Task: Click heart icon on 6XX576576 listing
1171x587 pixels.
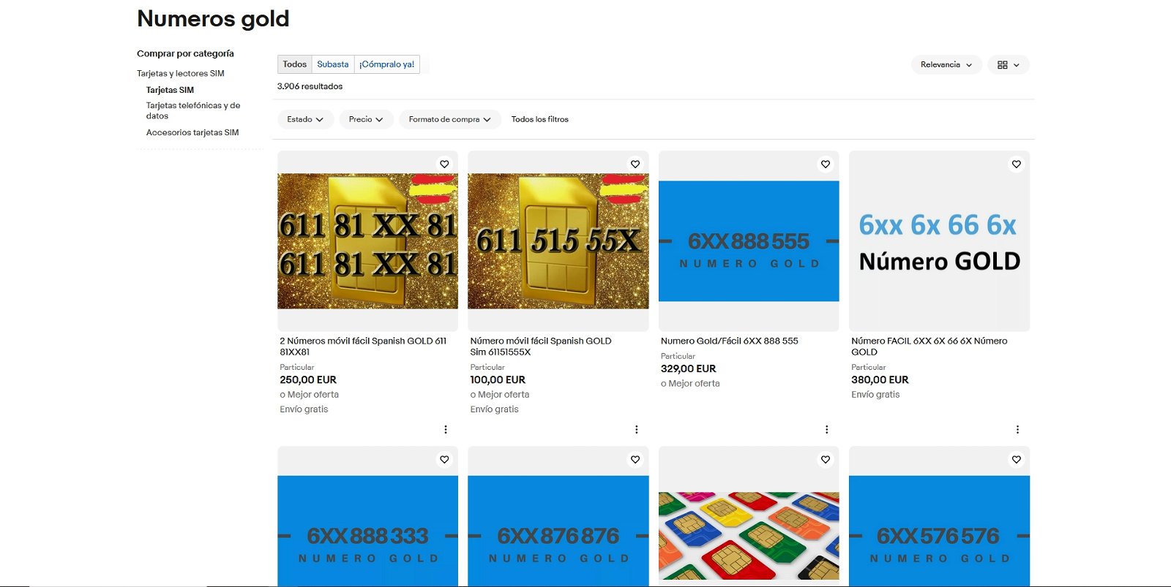Action: click(1016, 460)
